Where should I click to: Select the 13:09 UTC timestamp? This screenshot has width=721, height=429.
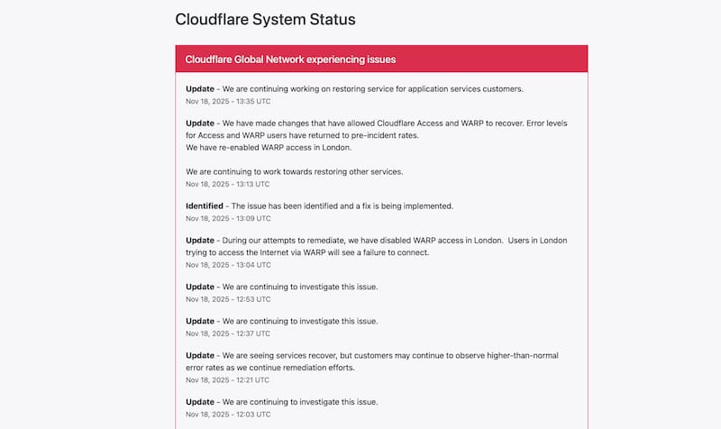point(227,218)
